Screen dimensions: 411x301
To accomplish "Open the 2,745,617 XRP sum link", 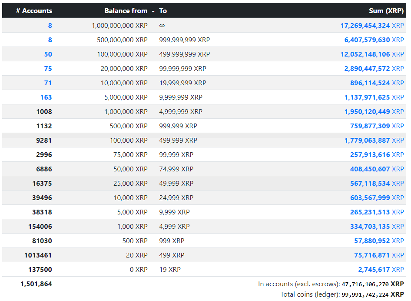I will [381, 270].
